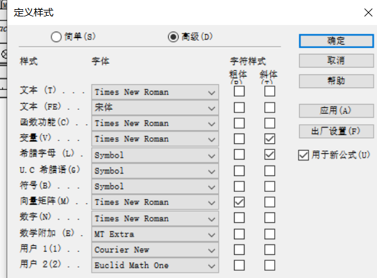Open 帮助 help button
377x278 pixels.
(x=336, y=81)
